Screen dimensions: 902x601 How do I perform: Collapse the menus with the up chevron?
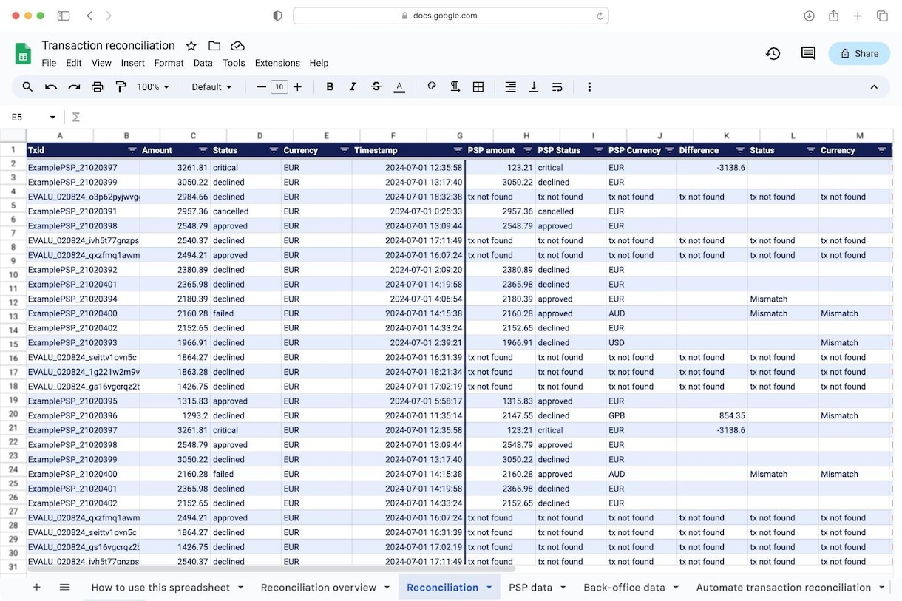[x=874, y=87]
